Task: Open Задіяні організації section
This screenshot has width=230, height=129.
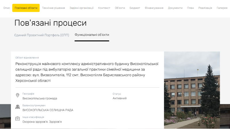Action: point(81,8)
